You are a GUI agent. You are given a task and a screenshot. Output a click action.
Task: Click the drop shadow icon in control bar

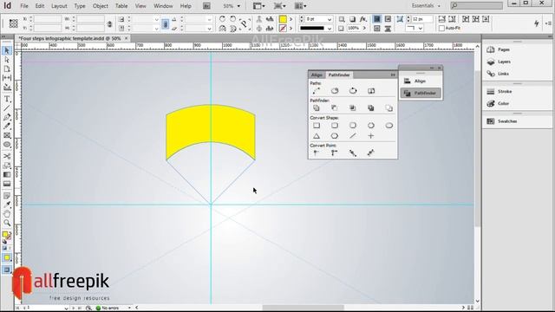pyautogui.click(x=353, y=19)
